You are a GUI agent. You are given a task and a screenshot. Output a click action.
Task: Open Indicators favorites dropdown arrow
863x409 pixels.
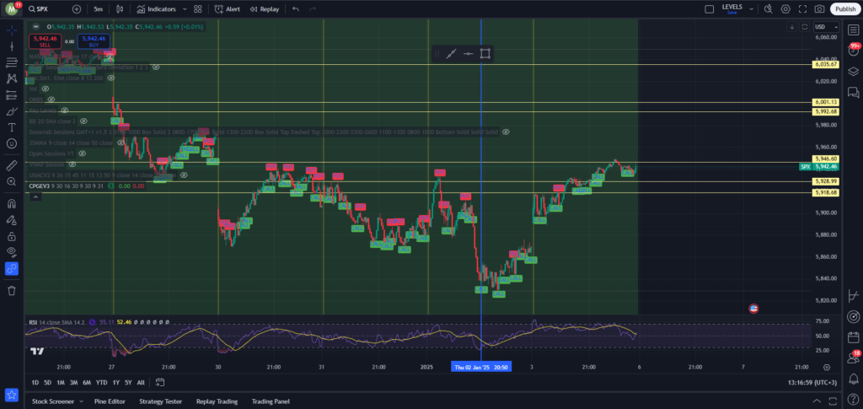click(185, 8)
